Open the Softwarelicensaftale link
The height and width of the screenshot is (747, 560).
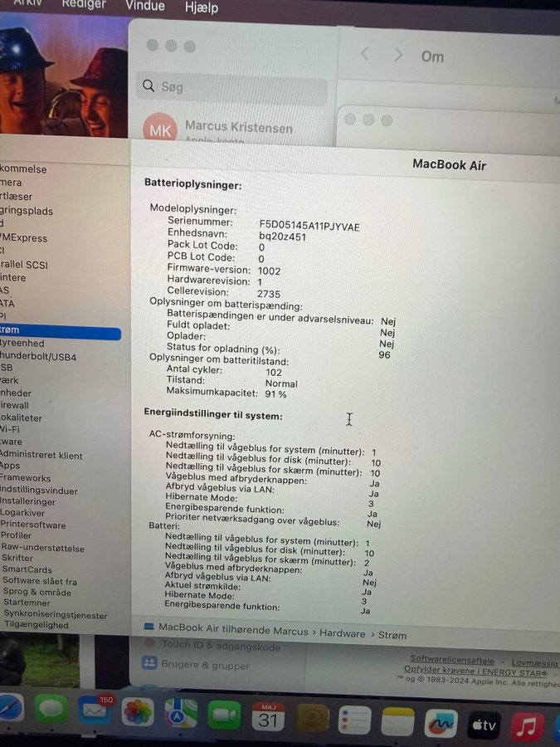452,660
